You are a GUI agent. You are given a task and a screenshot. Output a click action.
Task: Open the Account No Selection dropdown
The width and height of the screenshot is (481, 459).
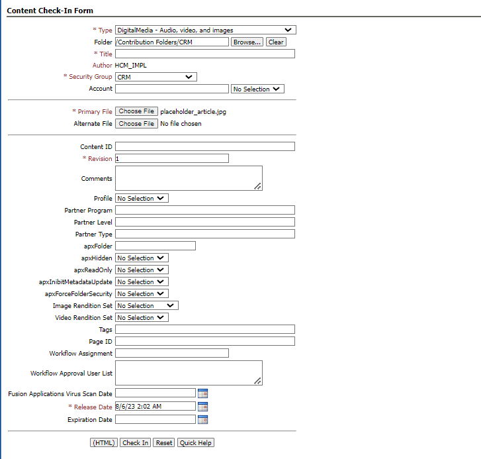[257, 89]
